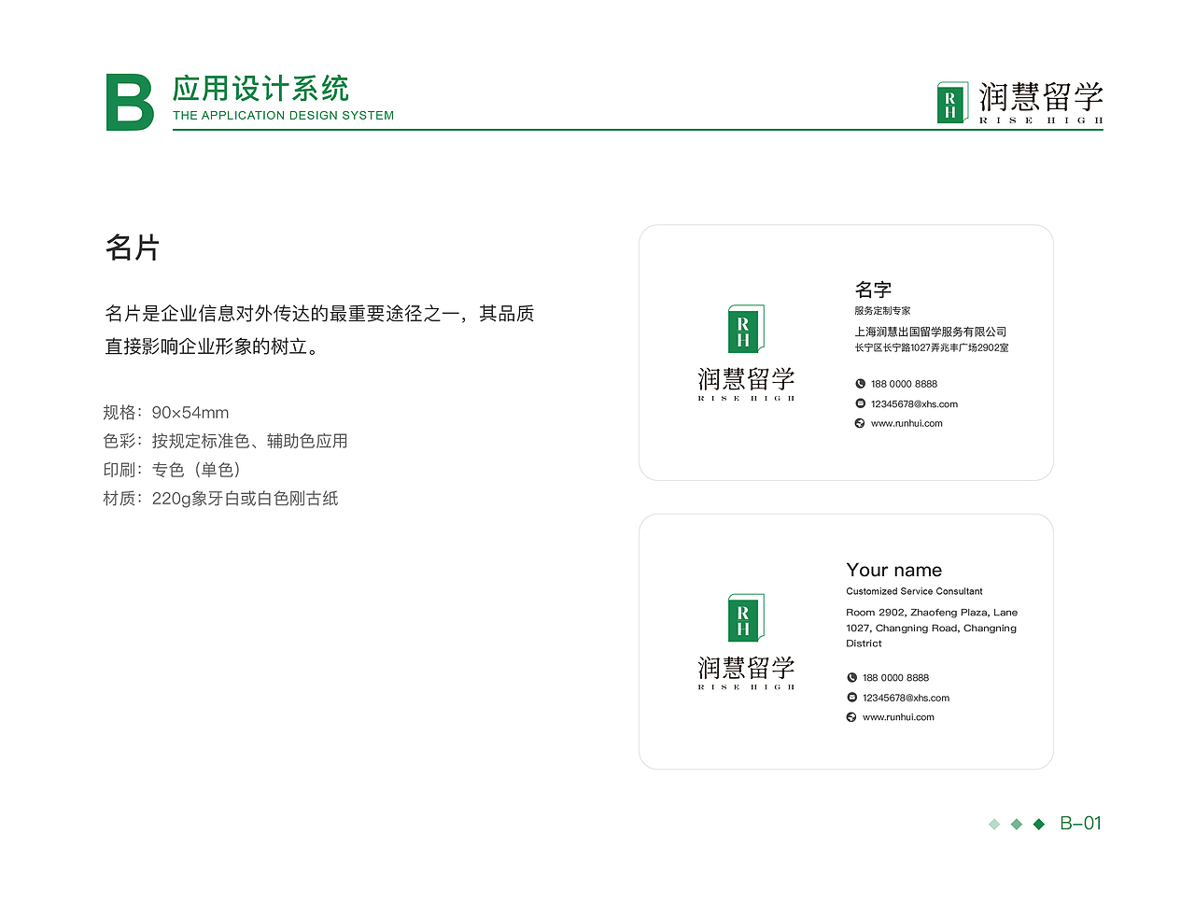Toggle the middle green diamond near B-01
Image resolution: width=1195 pixels, height=905 pixels.
tap(1015, 824)
